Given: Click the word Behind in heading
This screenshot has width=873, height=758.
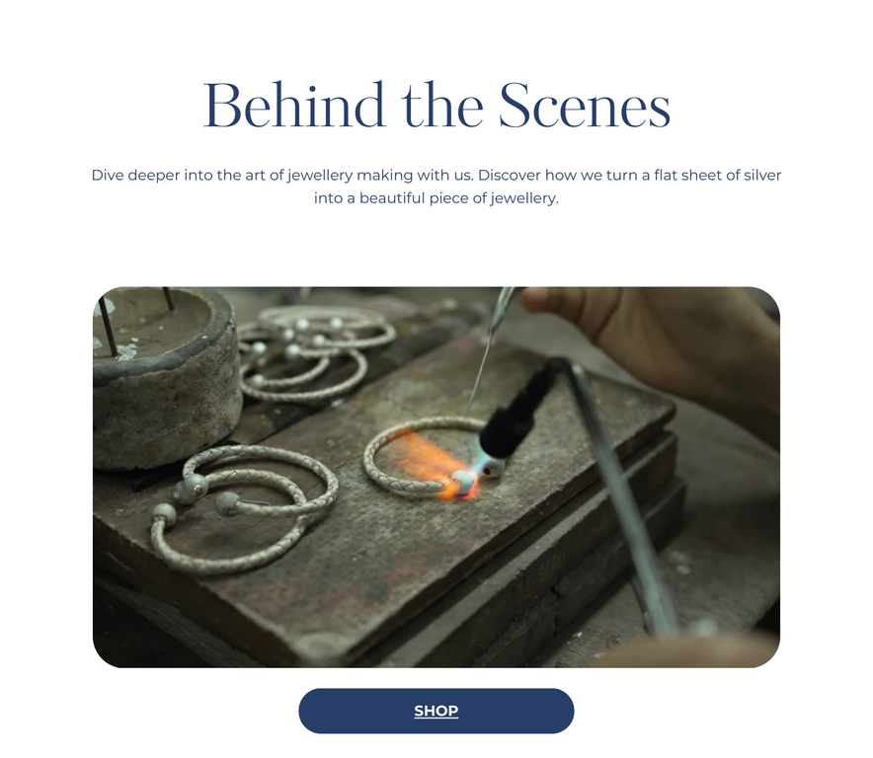Looking at the screenshot, I should (x=294, y=106).
